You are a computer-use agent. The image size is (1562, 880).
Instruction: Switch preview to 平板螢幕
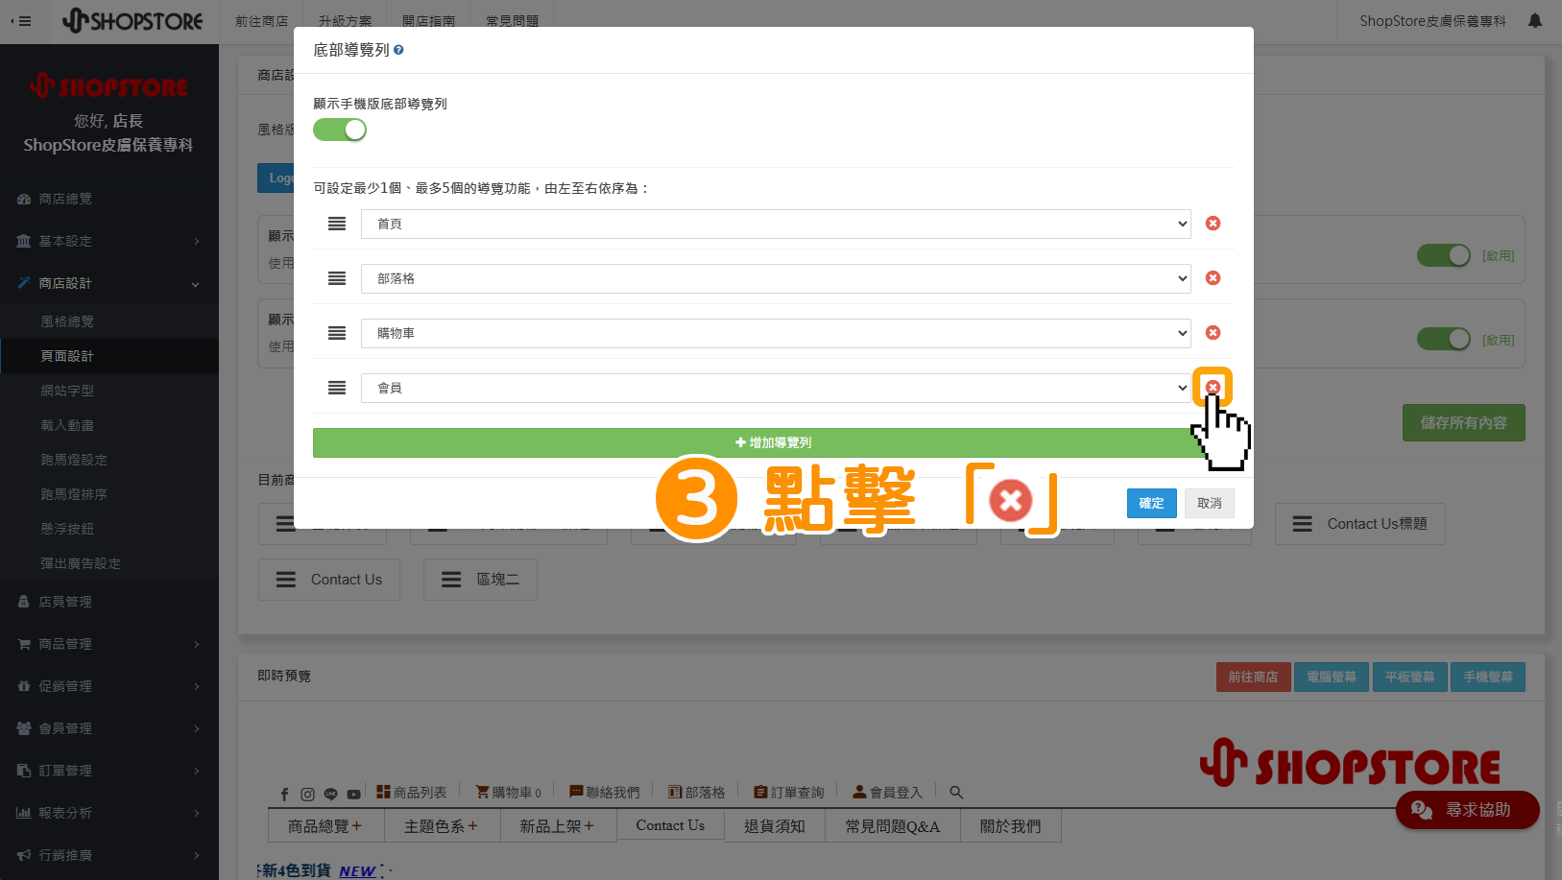[1409, 677]
